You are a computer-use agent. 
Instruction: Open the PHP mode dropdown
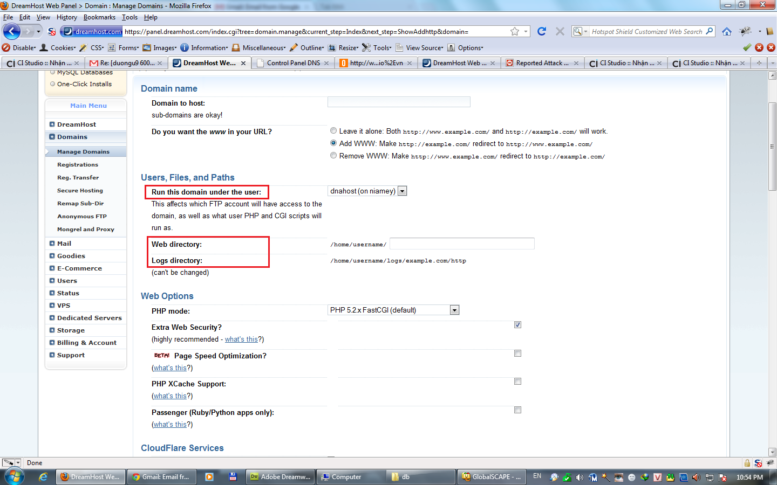coord(393,310)
